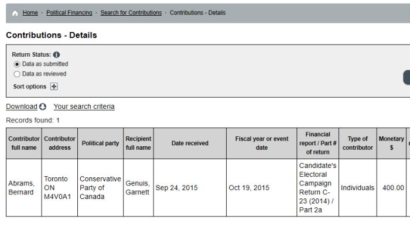Open the Home breadcrumb link
Image resolution: width=410 pixels, height=230 pixels.
coord(30,13)
